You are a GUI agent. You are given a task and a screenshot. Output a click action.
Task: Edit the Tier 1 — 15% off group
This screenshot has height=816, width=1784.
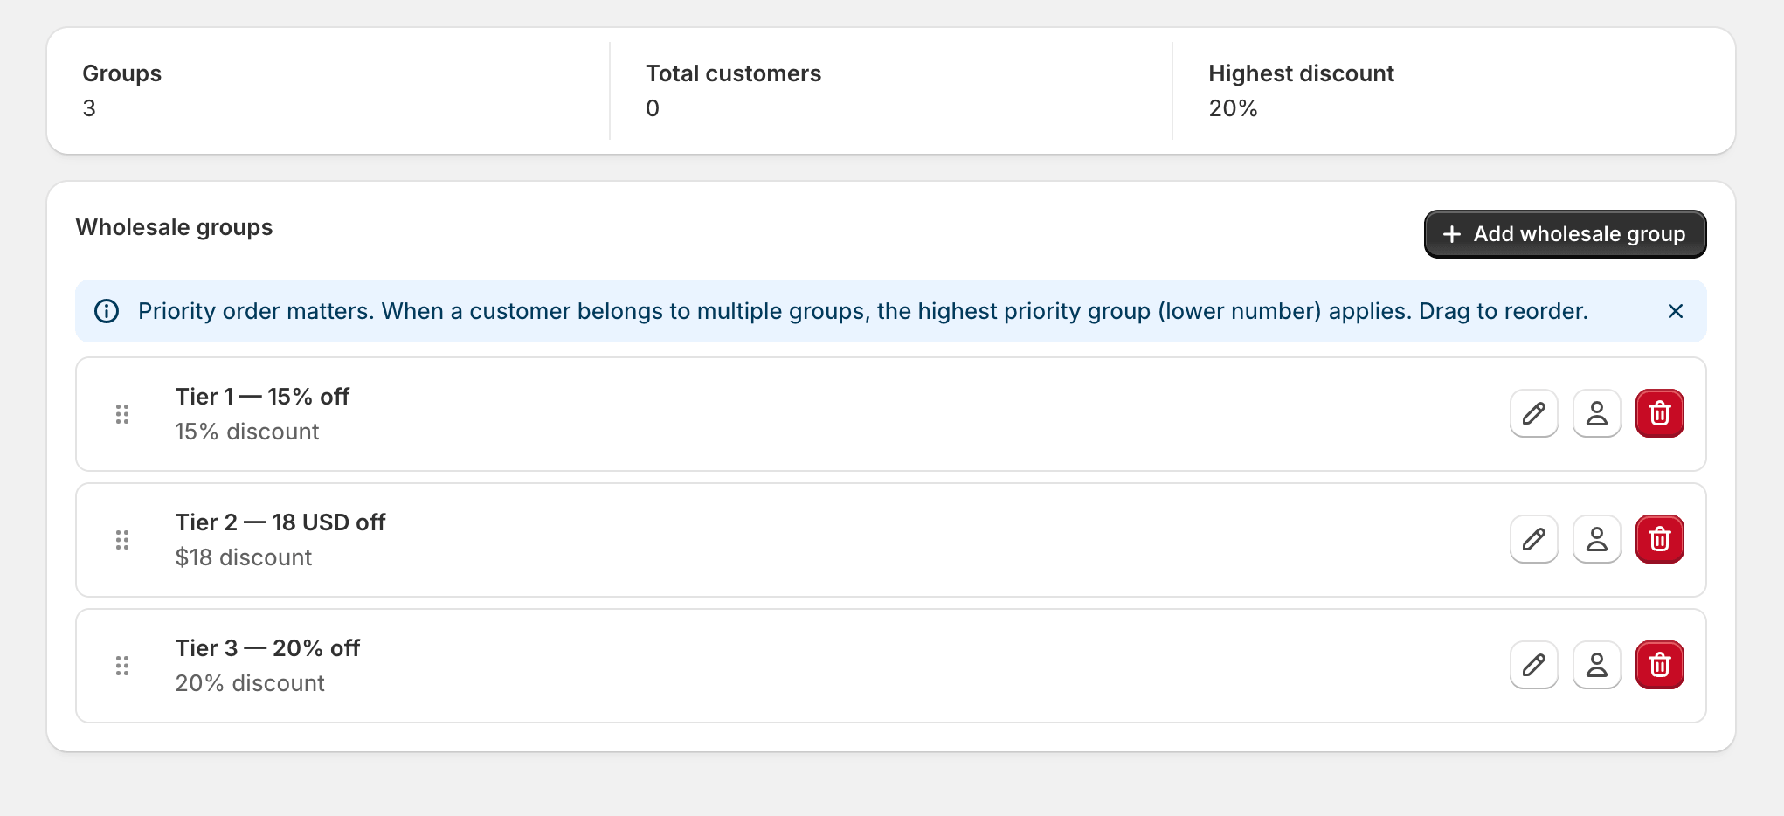click(x=1533, y=413)
